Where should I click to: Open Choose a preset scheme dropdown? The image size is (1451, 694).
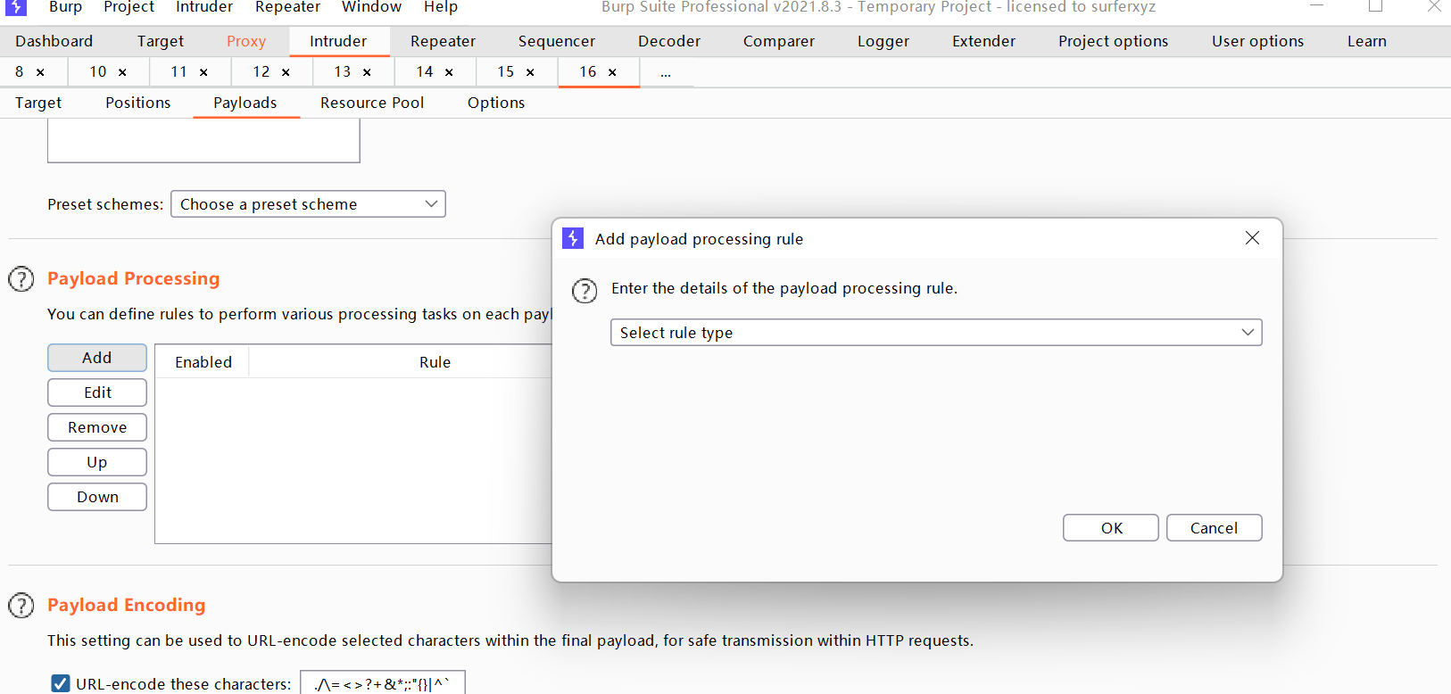click(308, 204)
